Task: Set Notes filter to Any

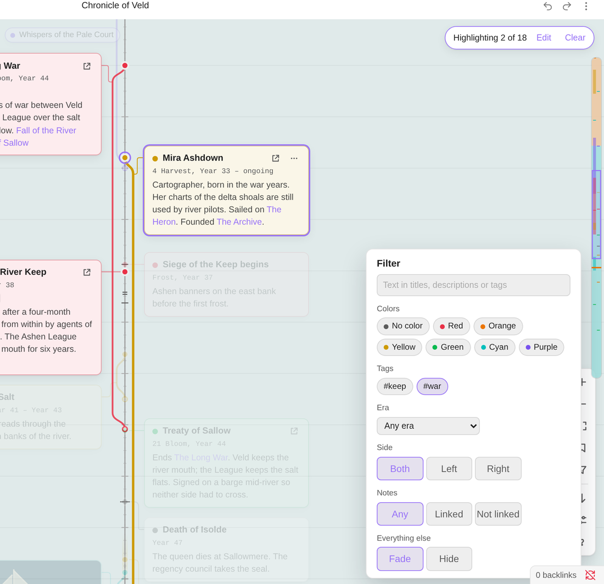Action: coord(400,514)
